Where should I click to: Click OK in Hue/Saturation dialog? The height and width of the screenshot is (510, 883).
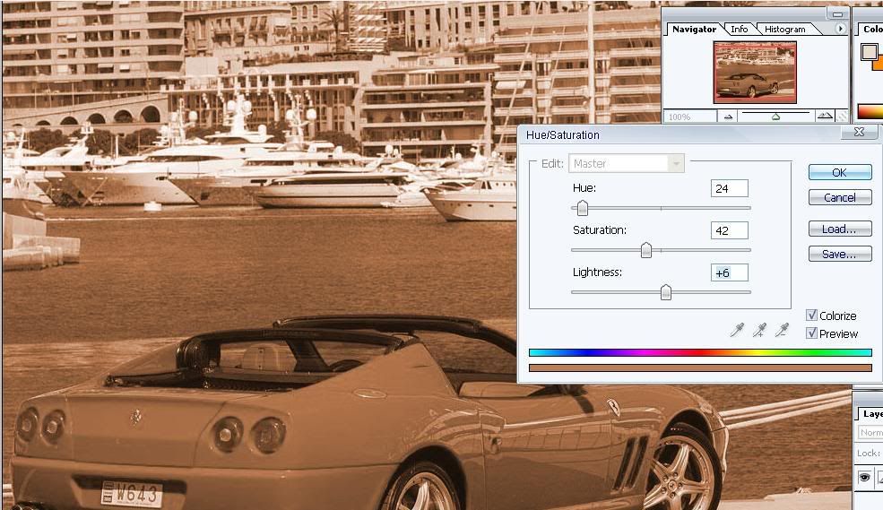pyautogui.click(x=840, y=172)
